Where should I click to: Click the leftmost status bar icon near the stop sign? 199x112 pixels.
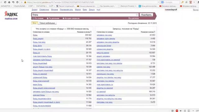click(172, 111)
